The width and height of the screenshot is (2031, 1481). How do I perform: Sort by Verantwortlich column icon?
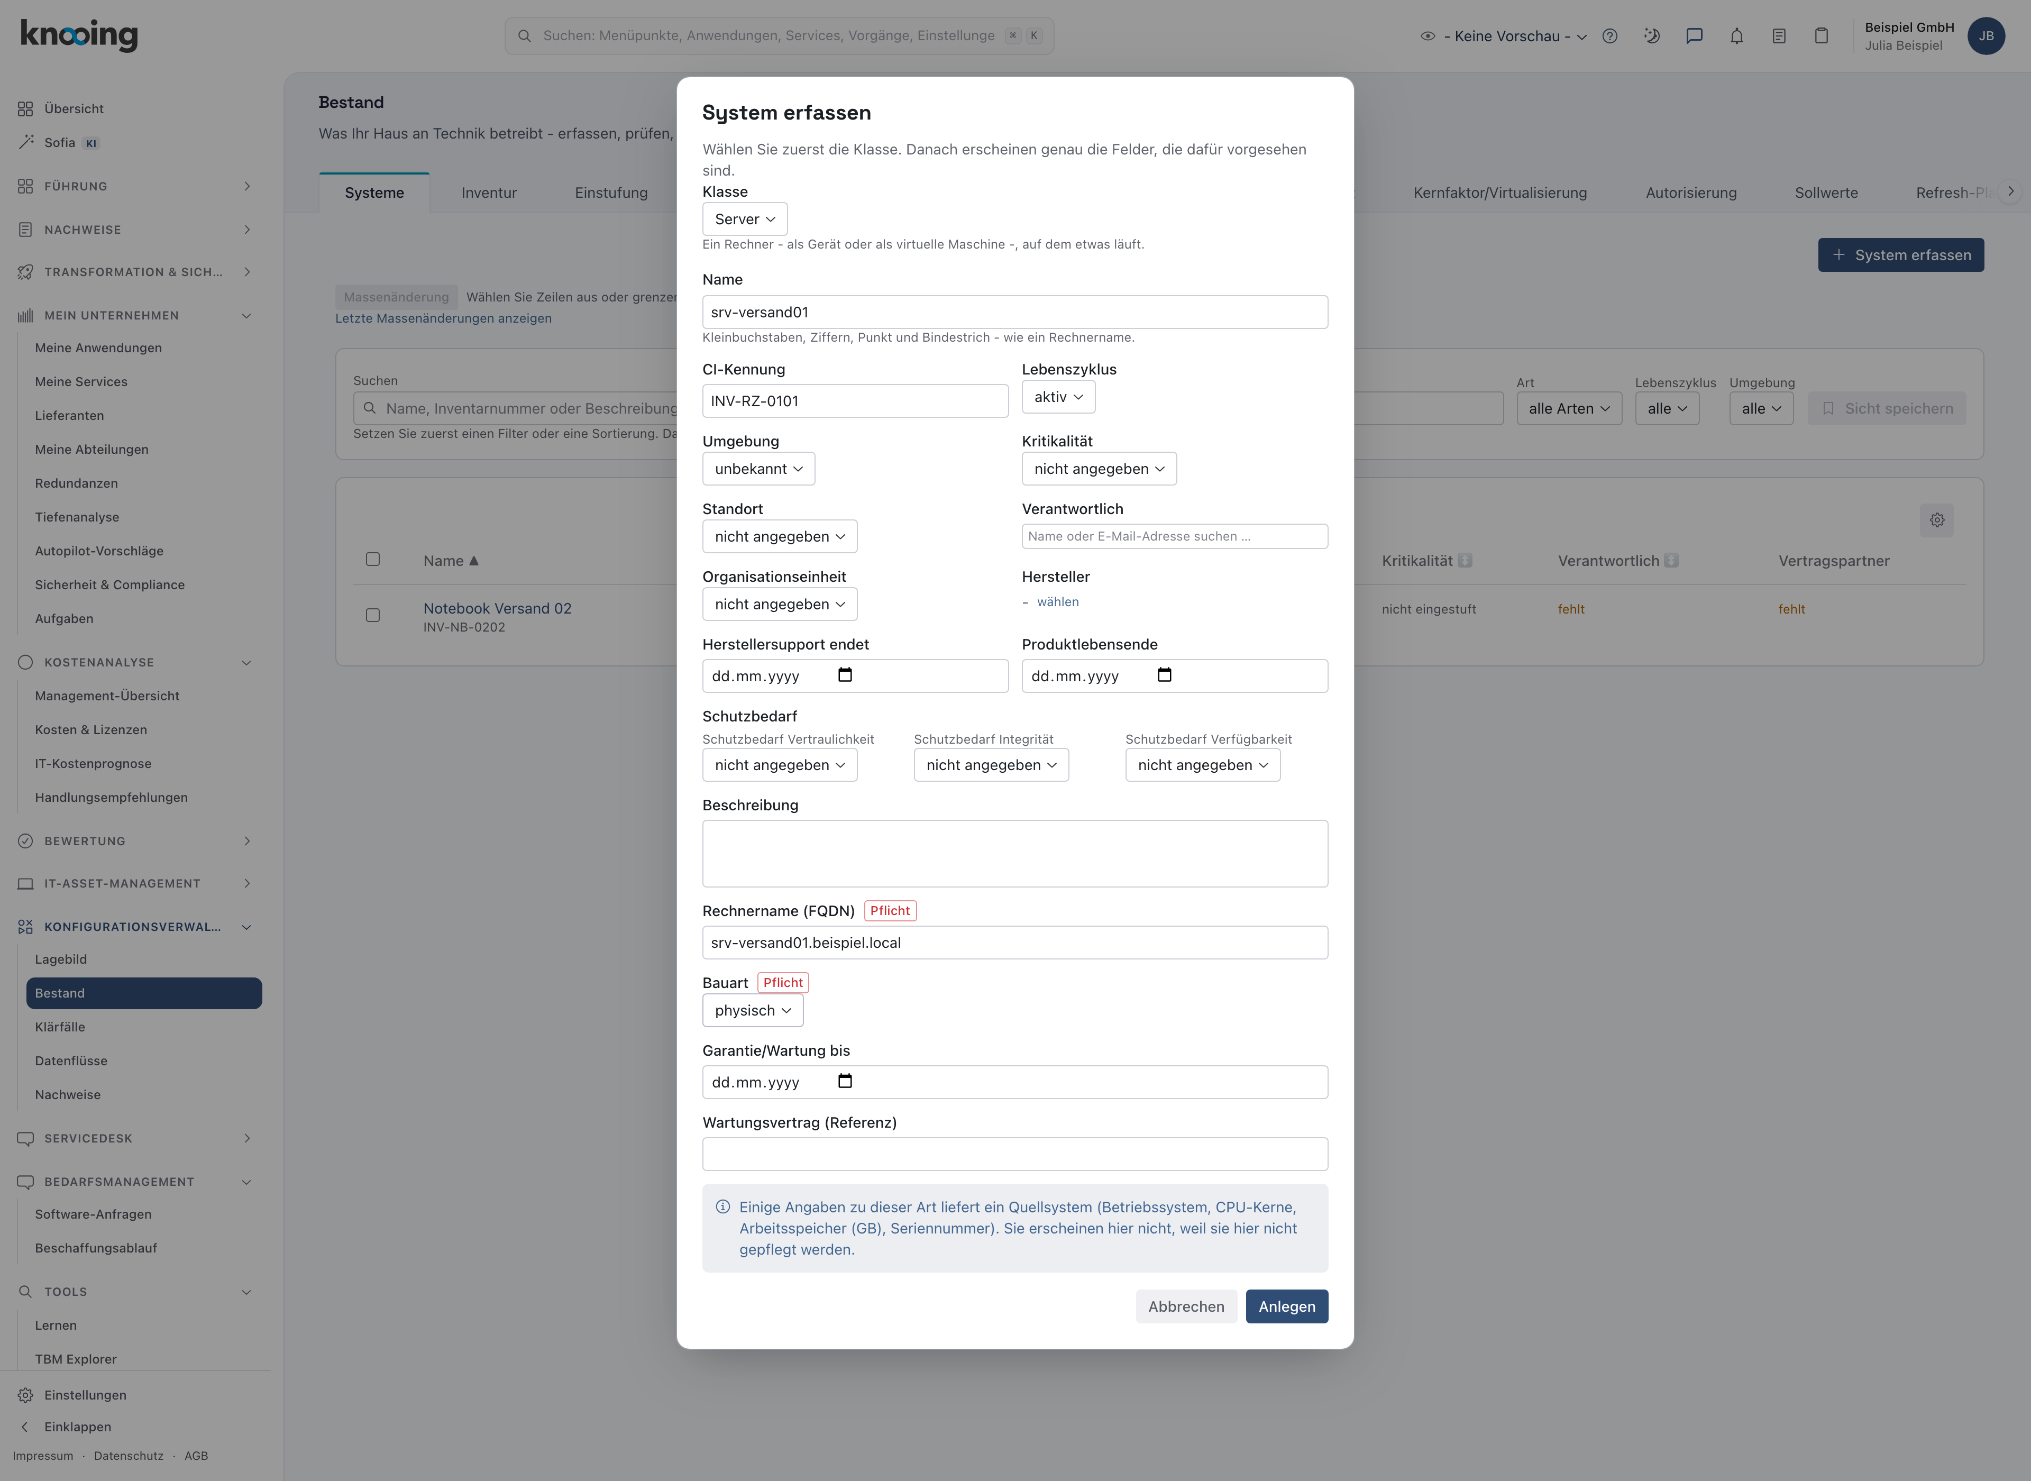(1671, 560)
